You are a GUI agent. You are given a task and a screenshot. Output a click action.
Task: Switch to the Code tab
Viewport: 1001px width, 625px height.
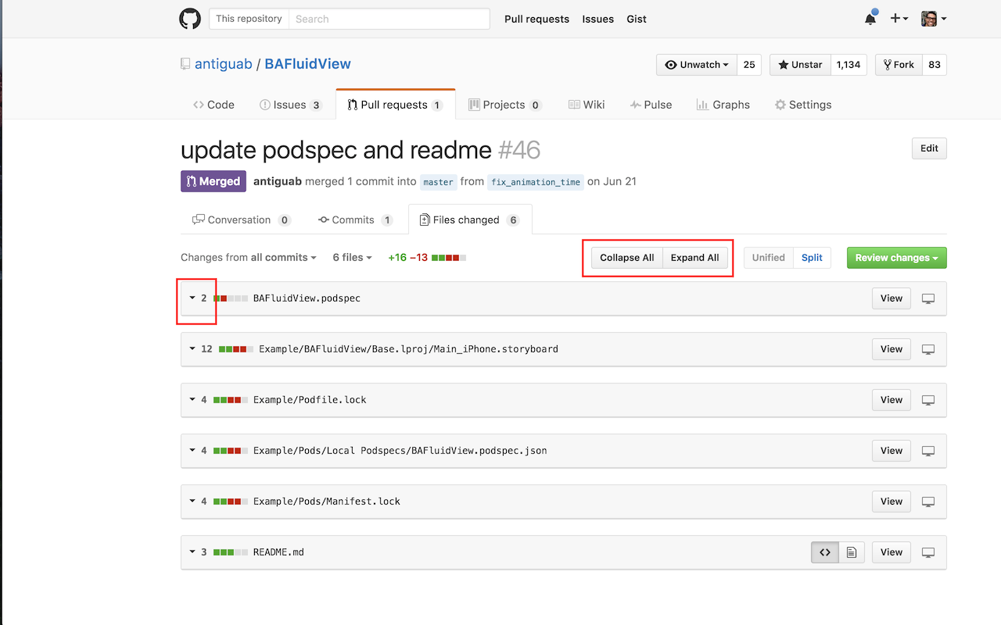coord(213,105)
